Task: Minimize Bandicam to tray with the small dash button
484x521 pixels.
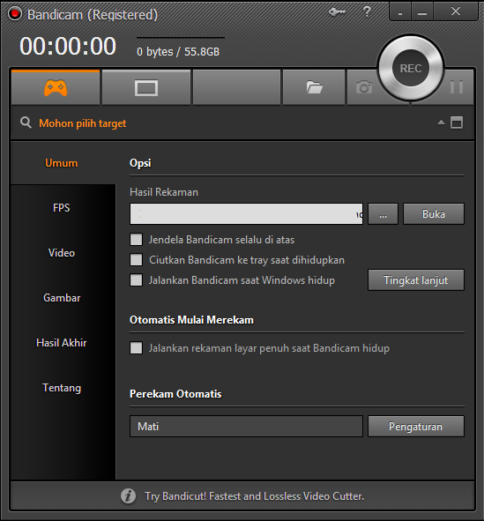Action: coord(400,12)
